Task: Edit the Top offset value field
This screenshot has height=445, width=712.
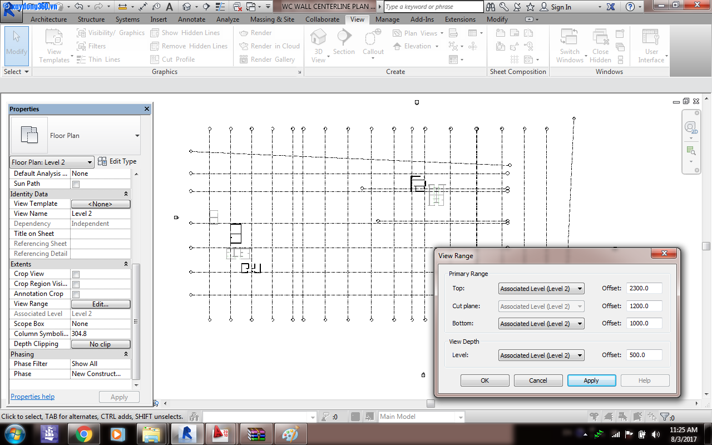Action: [x=644, y=288]
